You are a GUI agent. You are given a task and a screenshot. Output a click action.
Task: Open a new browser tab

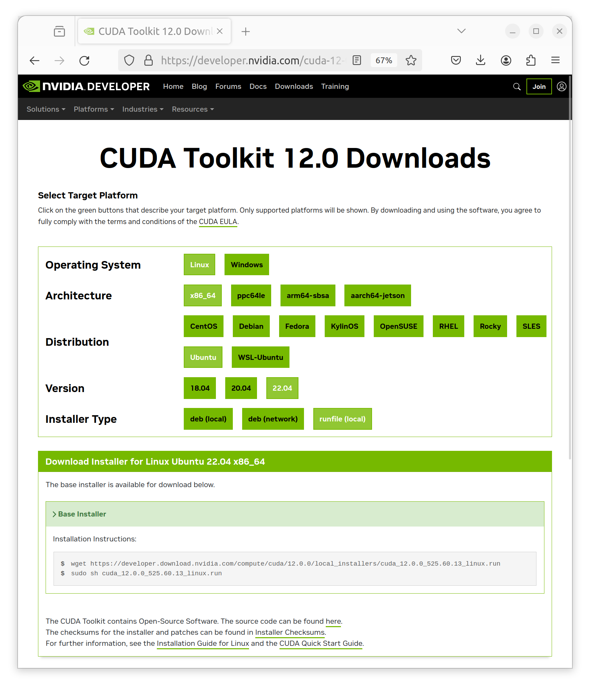click(246, 31)
